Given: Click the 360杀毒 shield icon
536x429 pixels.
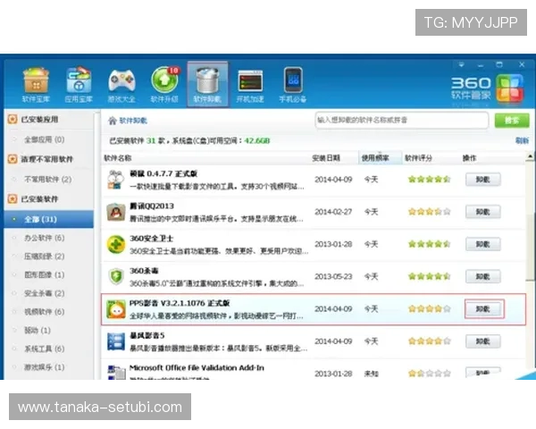Looking at the screenshot, I should coord(116,276).
